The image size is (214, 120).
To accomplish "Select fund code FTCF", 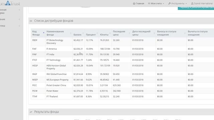I will click(34, 60).
